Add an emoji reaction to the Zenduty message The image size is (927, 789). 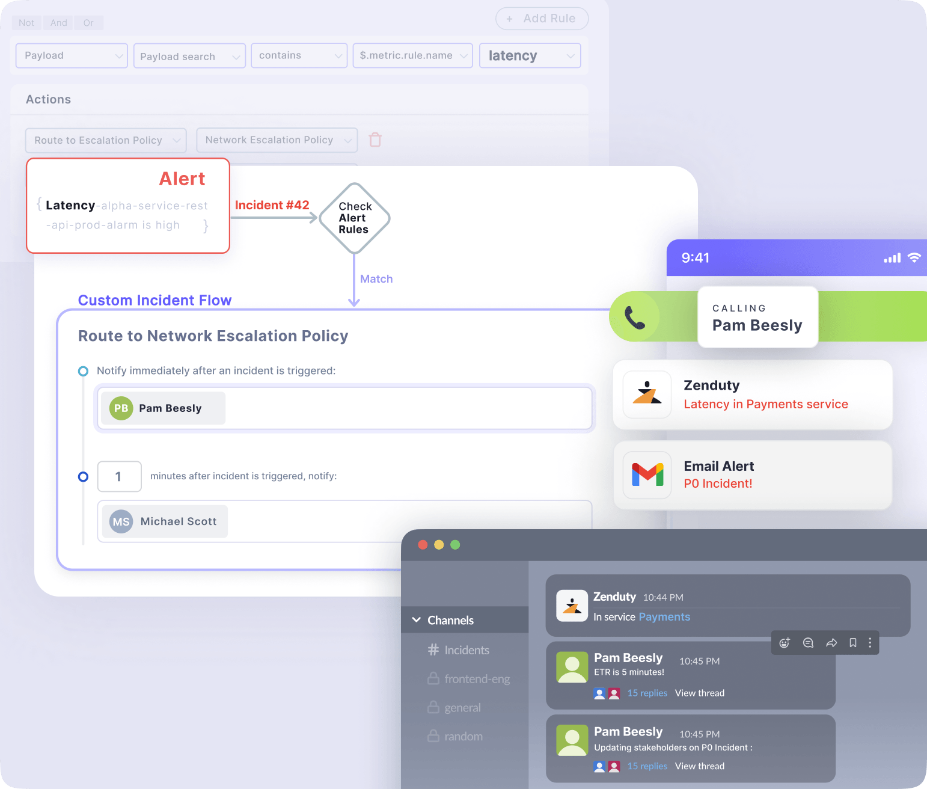click(x=785, y=642)
